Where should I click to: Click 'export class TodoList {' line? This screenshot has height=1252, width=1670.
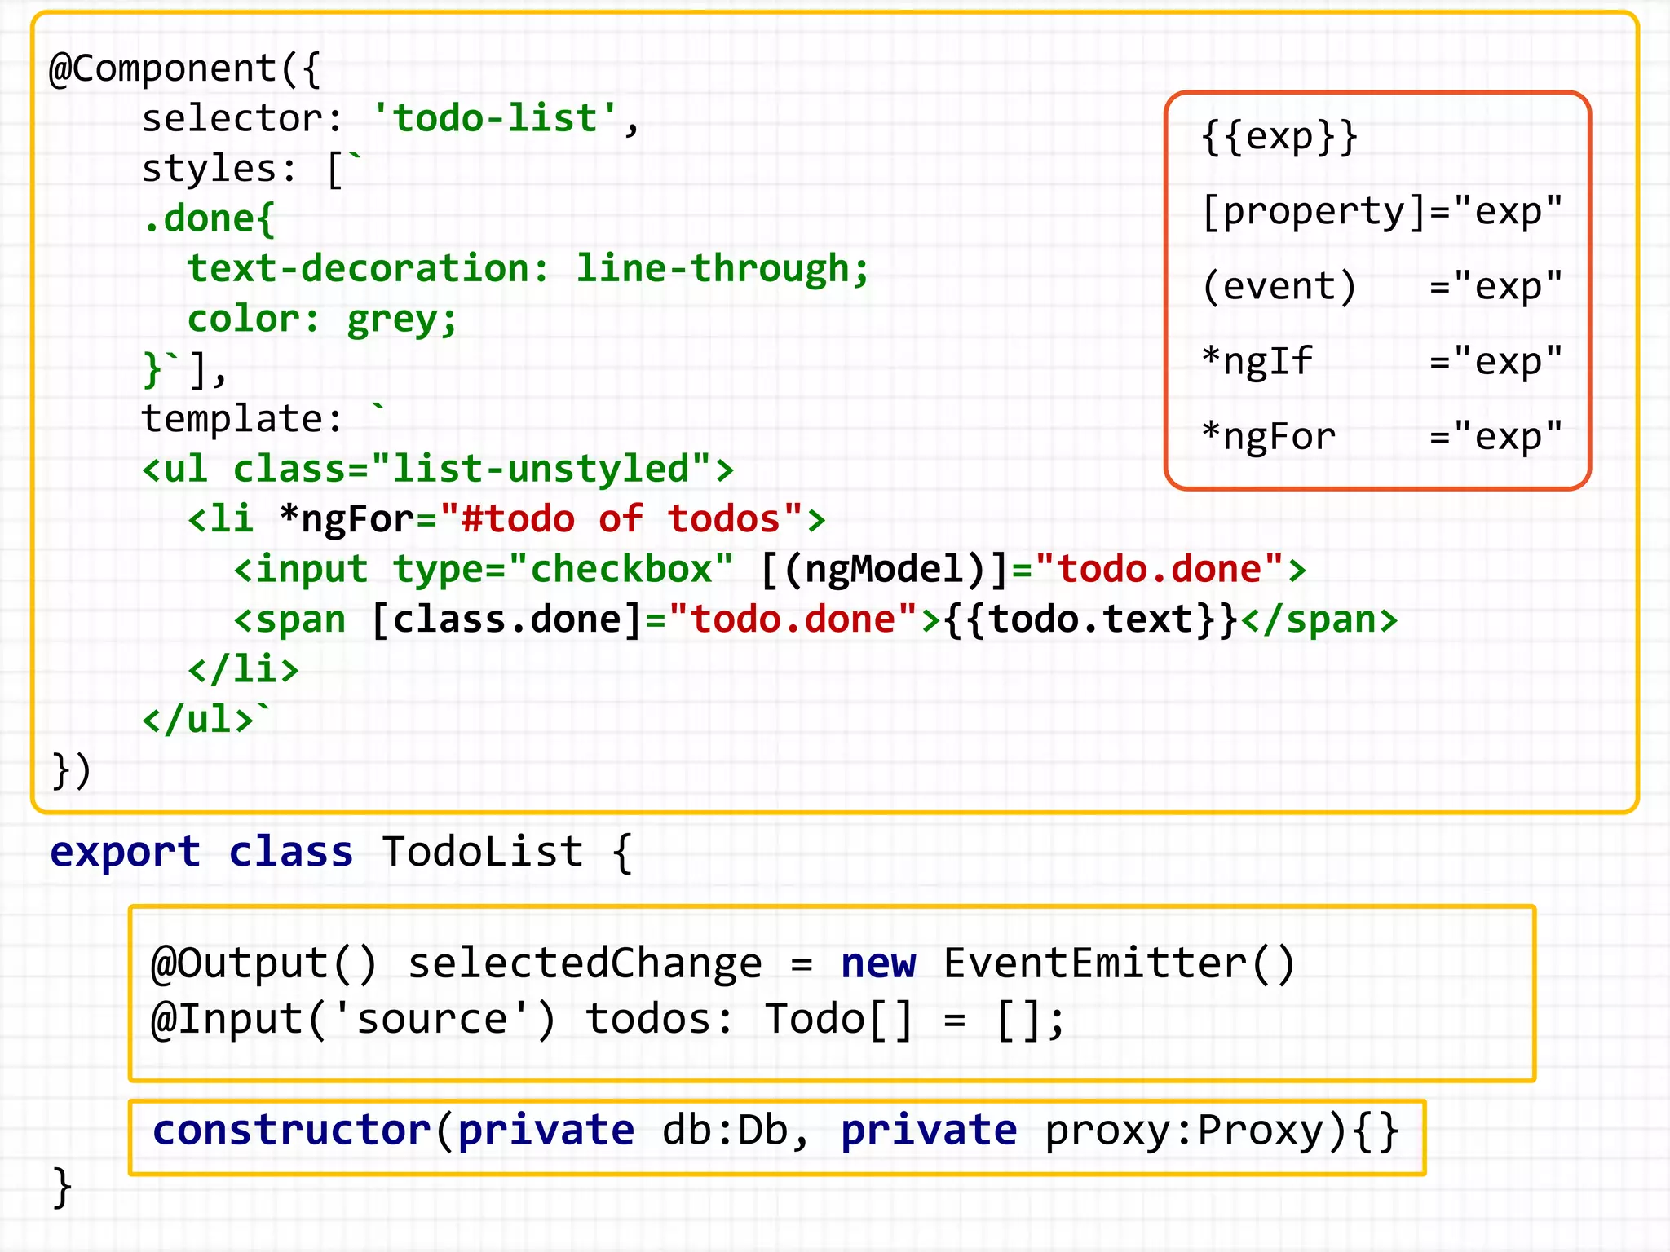(342, 852)
